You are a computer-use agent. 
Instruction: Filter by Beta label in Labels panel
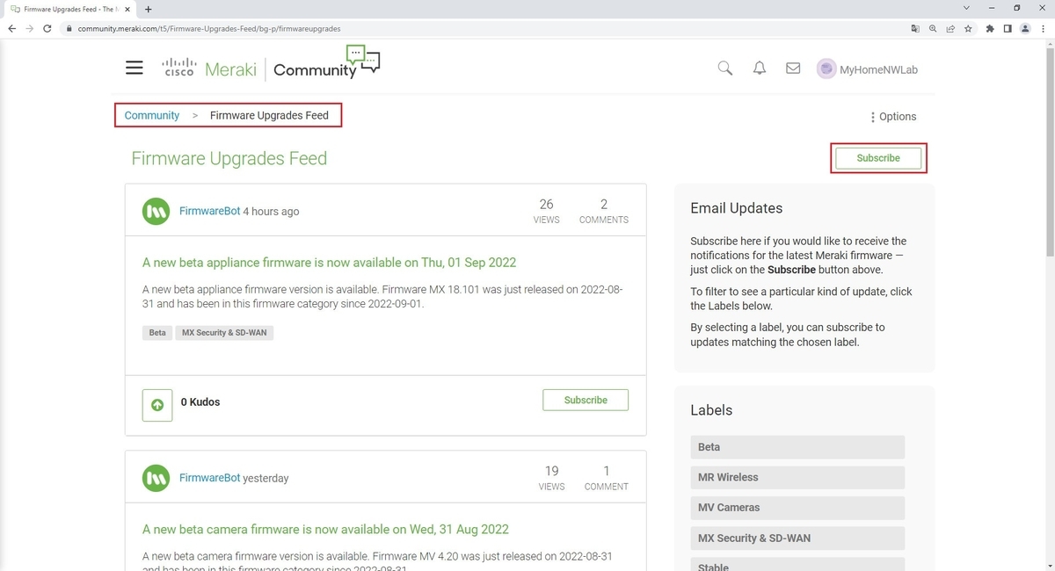pos(797,447)
